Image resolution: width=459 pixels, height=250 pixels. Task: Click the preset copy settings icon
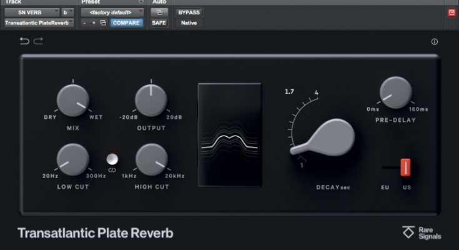103,22
